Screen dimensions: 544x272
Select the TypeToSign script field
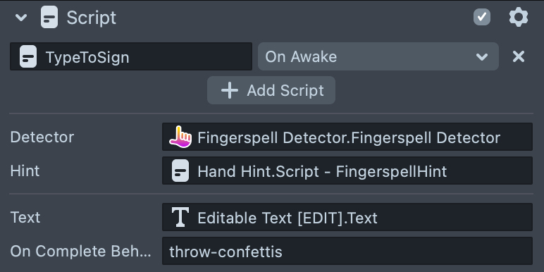tap(131, 56)
